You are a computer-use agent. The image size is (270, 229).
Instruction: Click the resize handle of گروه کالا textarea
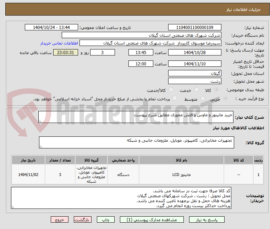41,147
